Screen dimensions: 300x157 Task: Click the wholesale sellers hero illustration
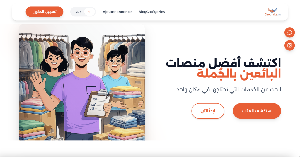[x=82, y=82]
